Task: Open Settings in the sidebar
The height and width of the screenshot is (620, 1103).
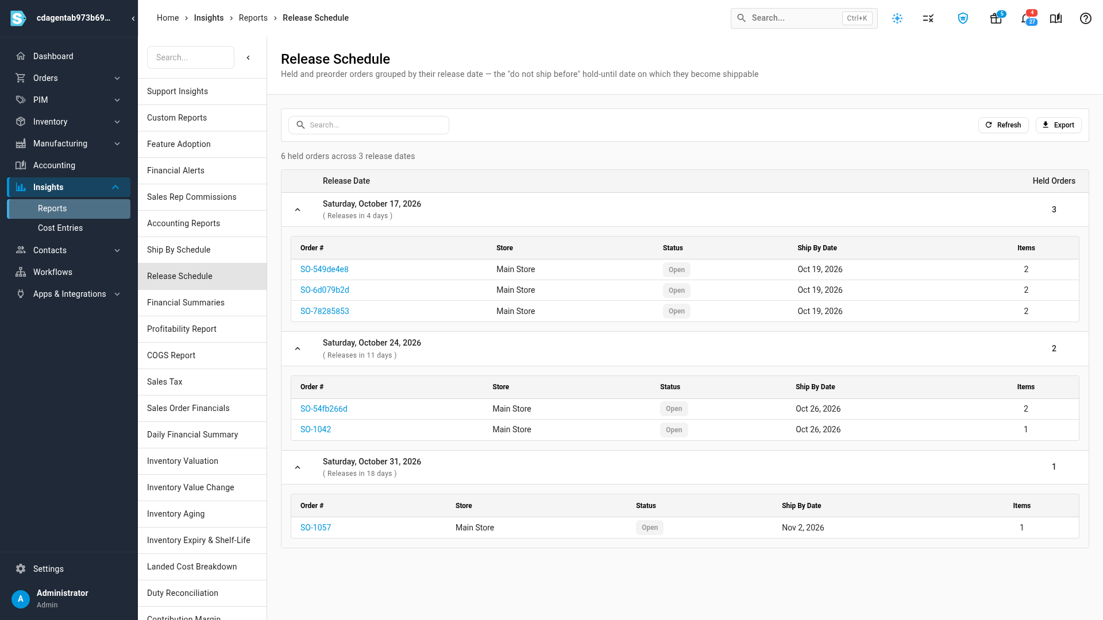Action: 69,569
